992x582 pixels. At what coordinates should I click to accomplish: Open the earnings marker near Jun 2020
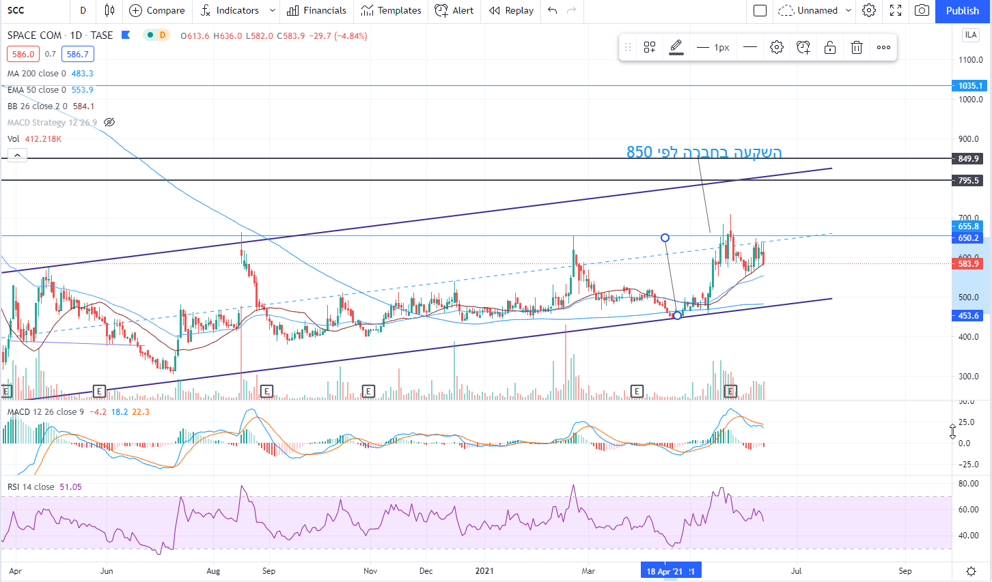point(99,391)
